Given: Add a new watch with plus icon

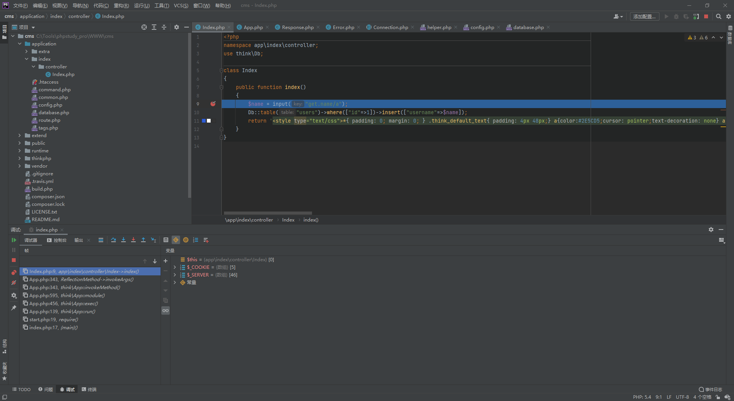Looking at the screenshot, I should click(x=166, y=261).
